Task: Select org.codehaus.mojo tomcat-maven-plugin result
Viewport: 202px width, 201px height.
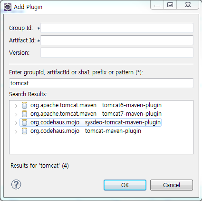Action: [86, 131]
